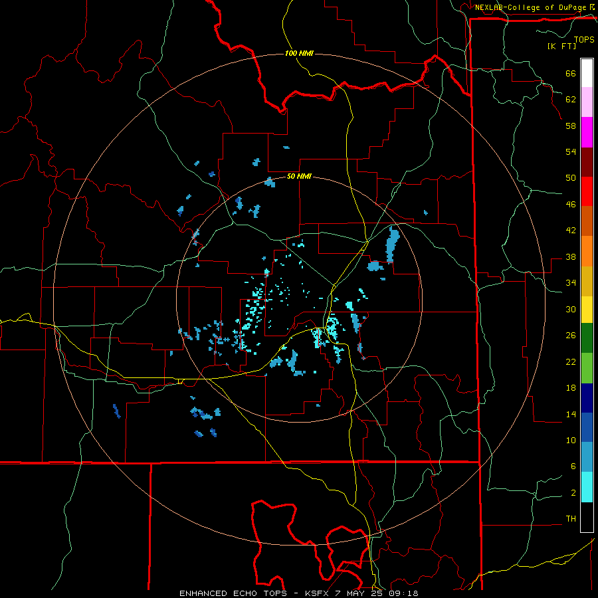Click the "100 NMI" range ring label
This screenshot has width=598, height=598.
point(299,53)
